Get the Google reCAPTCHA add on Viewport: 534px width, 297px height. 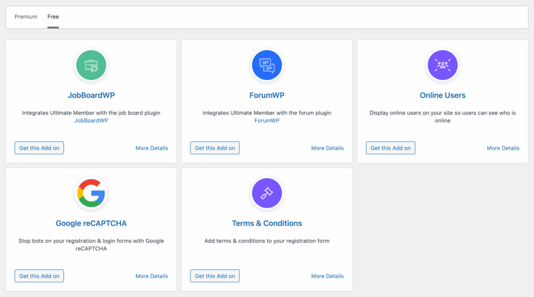tap(39, 276)
